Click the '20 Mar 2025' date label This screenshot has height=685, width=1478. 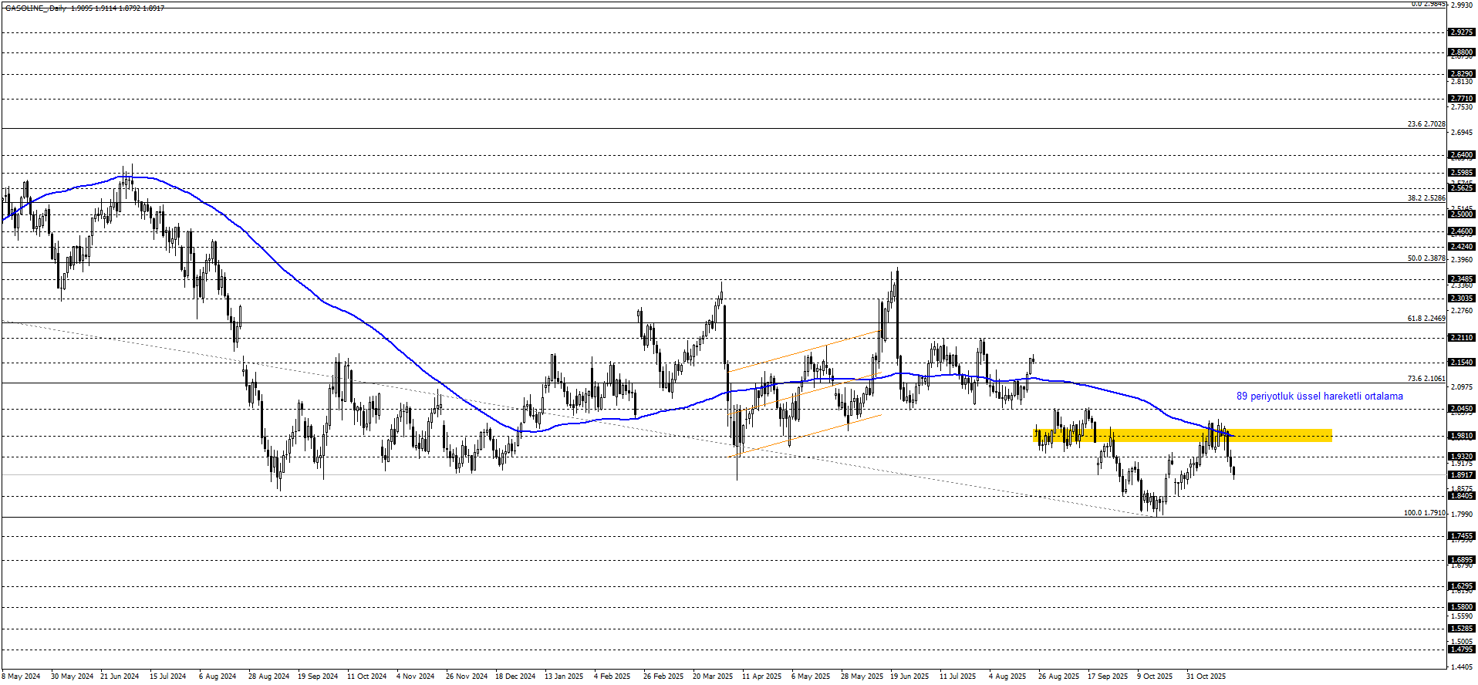713,677
